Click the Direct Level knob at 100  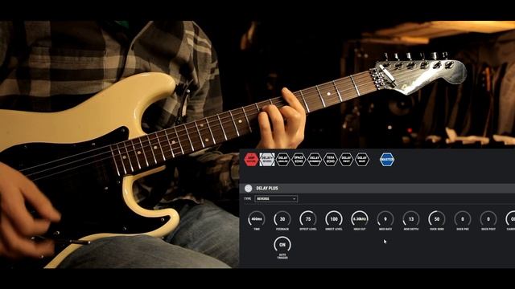click(334, 219)
